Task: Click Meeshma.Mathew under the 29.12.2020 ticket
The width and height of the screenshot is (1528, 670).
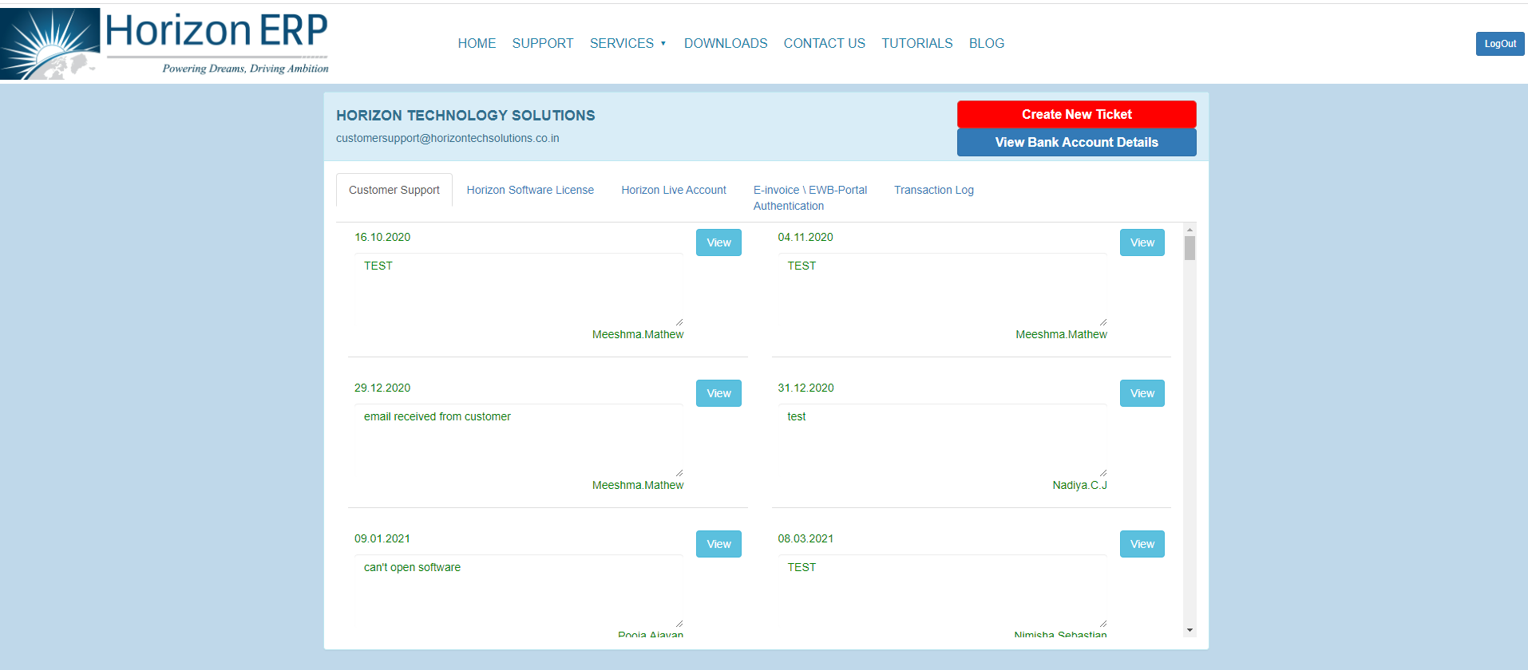Action: [x=638, y=485]
